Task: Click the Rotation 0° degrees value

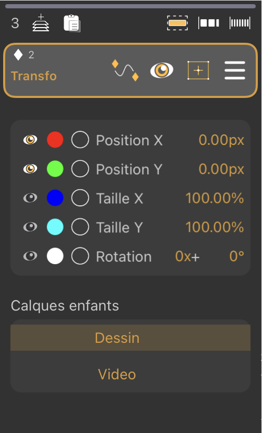Action: [237, 256]
